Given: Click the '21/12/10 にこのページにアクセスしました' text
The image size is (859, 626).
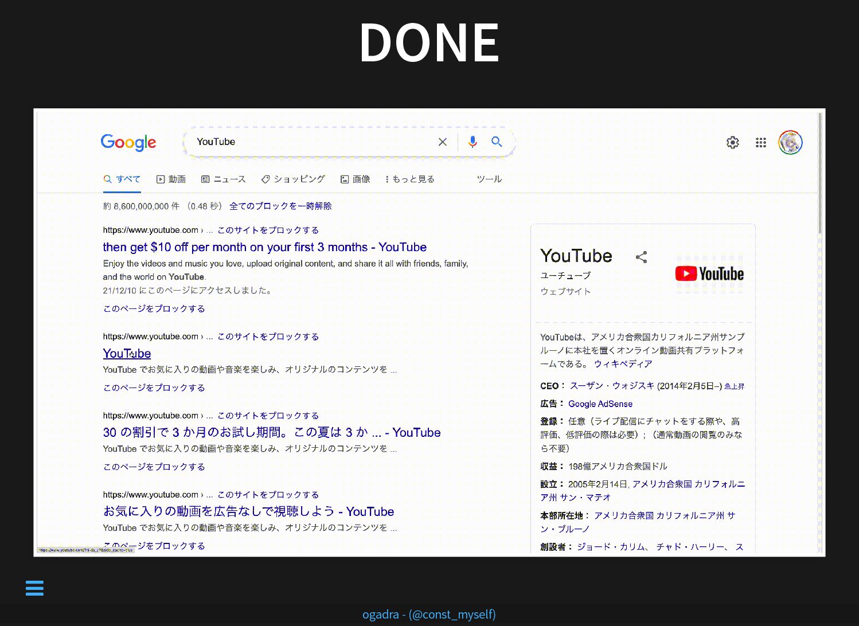Looking at the screenshot, I should click(189, 290).
